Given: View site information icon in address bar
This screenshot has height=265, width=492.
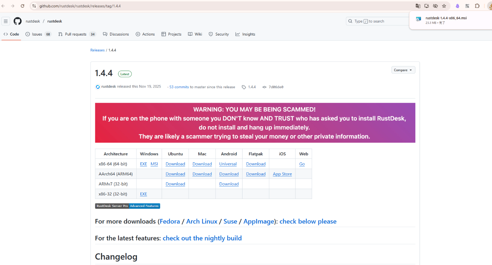Looking at the screenshot, I should 34,6.
